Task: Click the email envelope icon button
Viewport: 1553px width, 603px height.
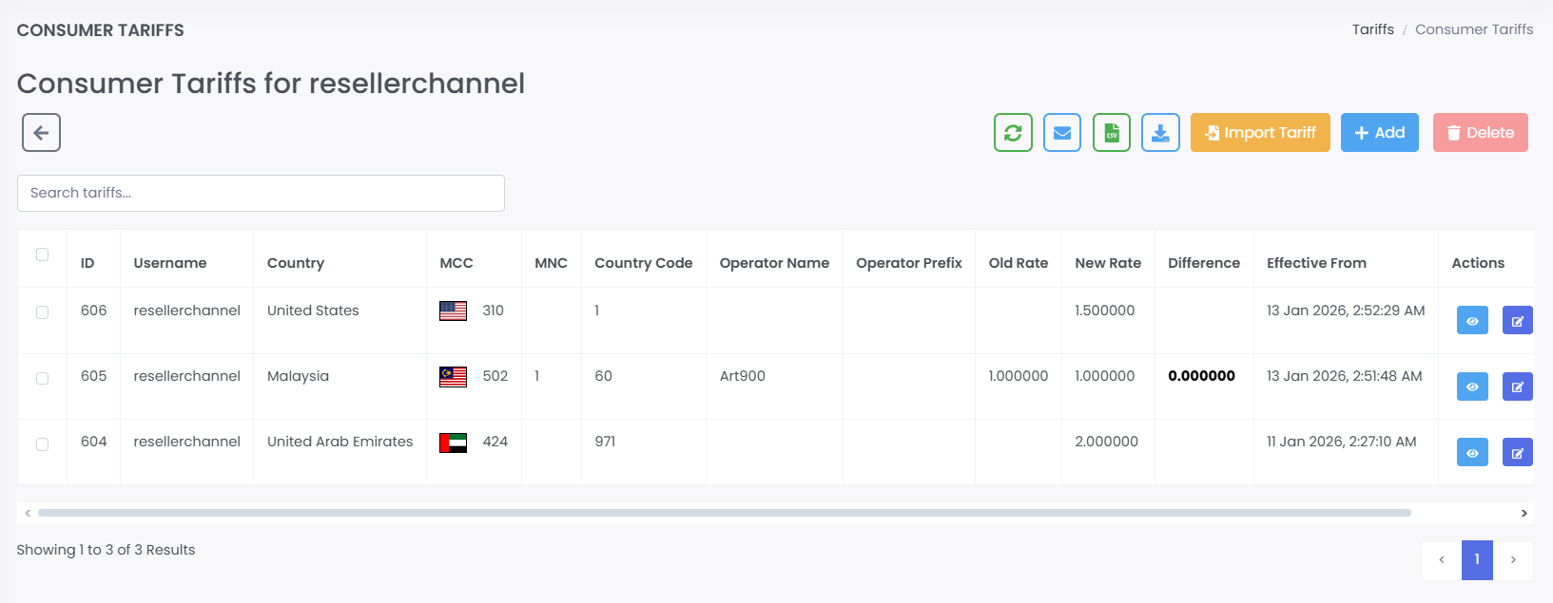Action: pos(1062,133)
